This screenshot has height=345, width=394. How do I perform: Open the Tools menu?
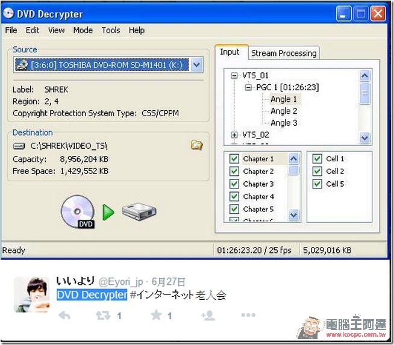coord(111,30)
